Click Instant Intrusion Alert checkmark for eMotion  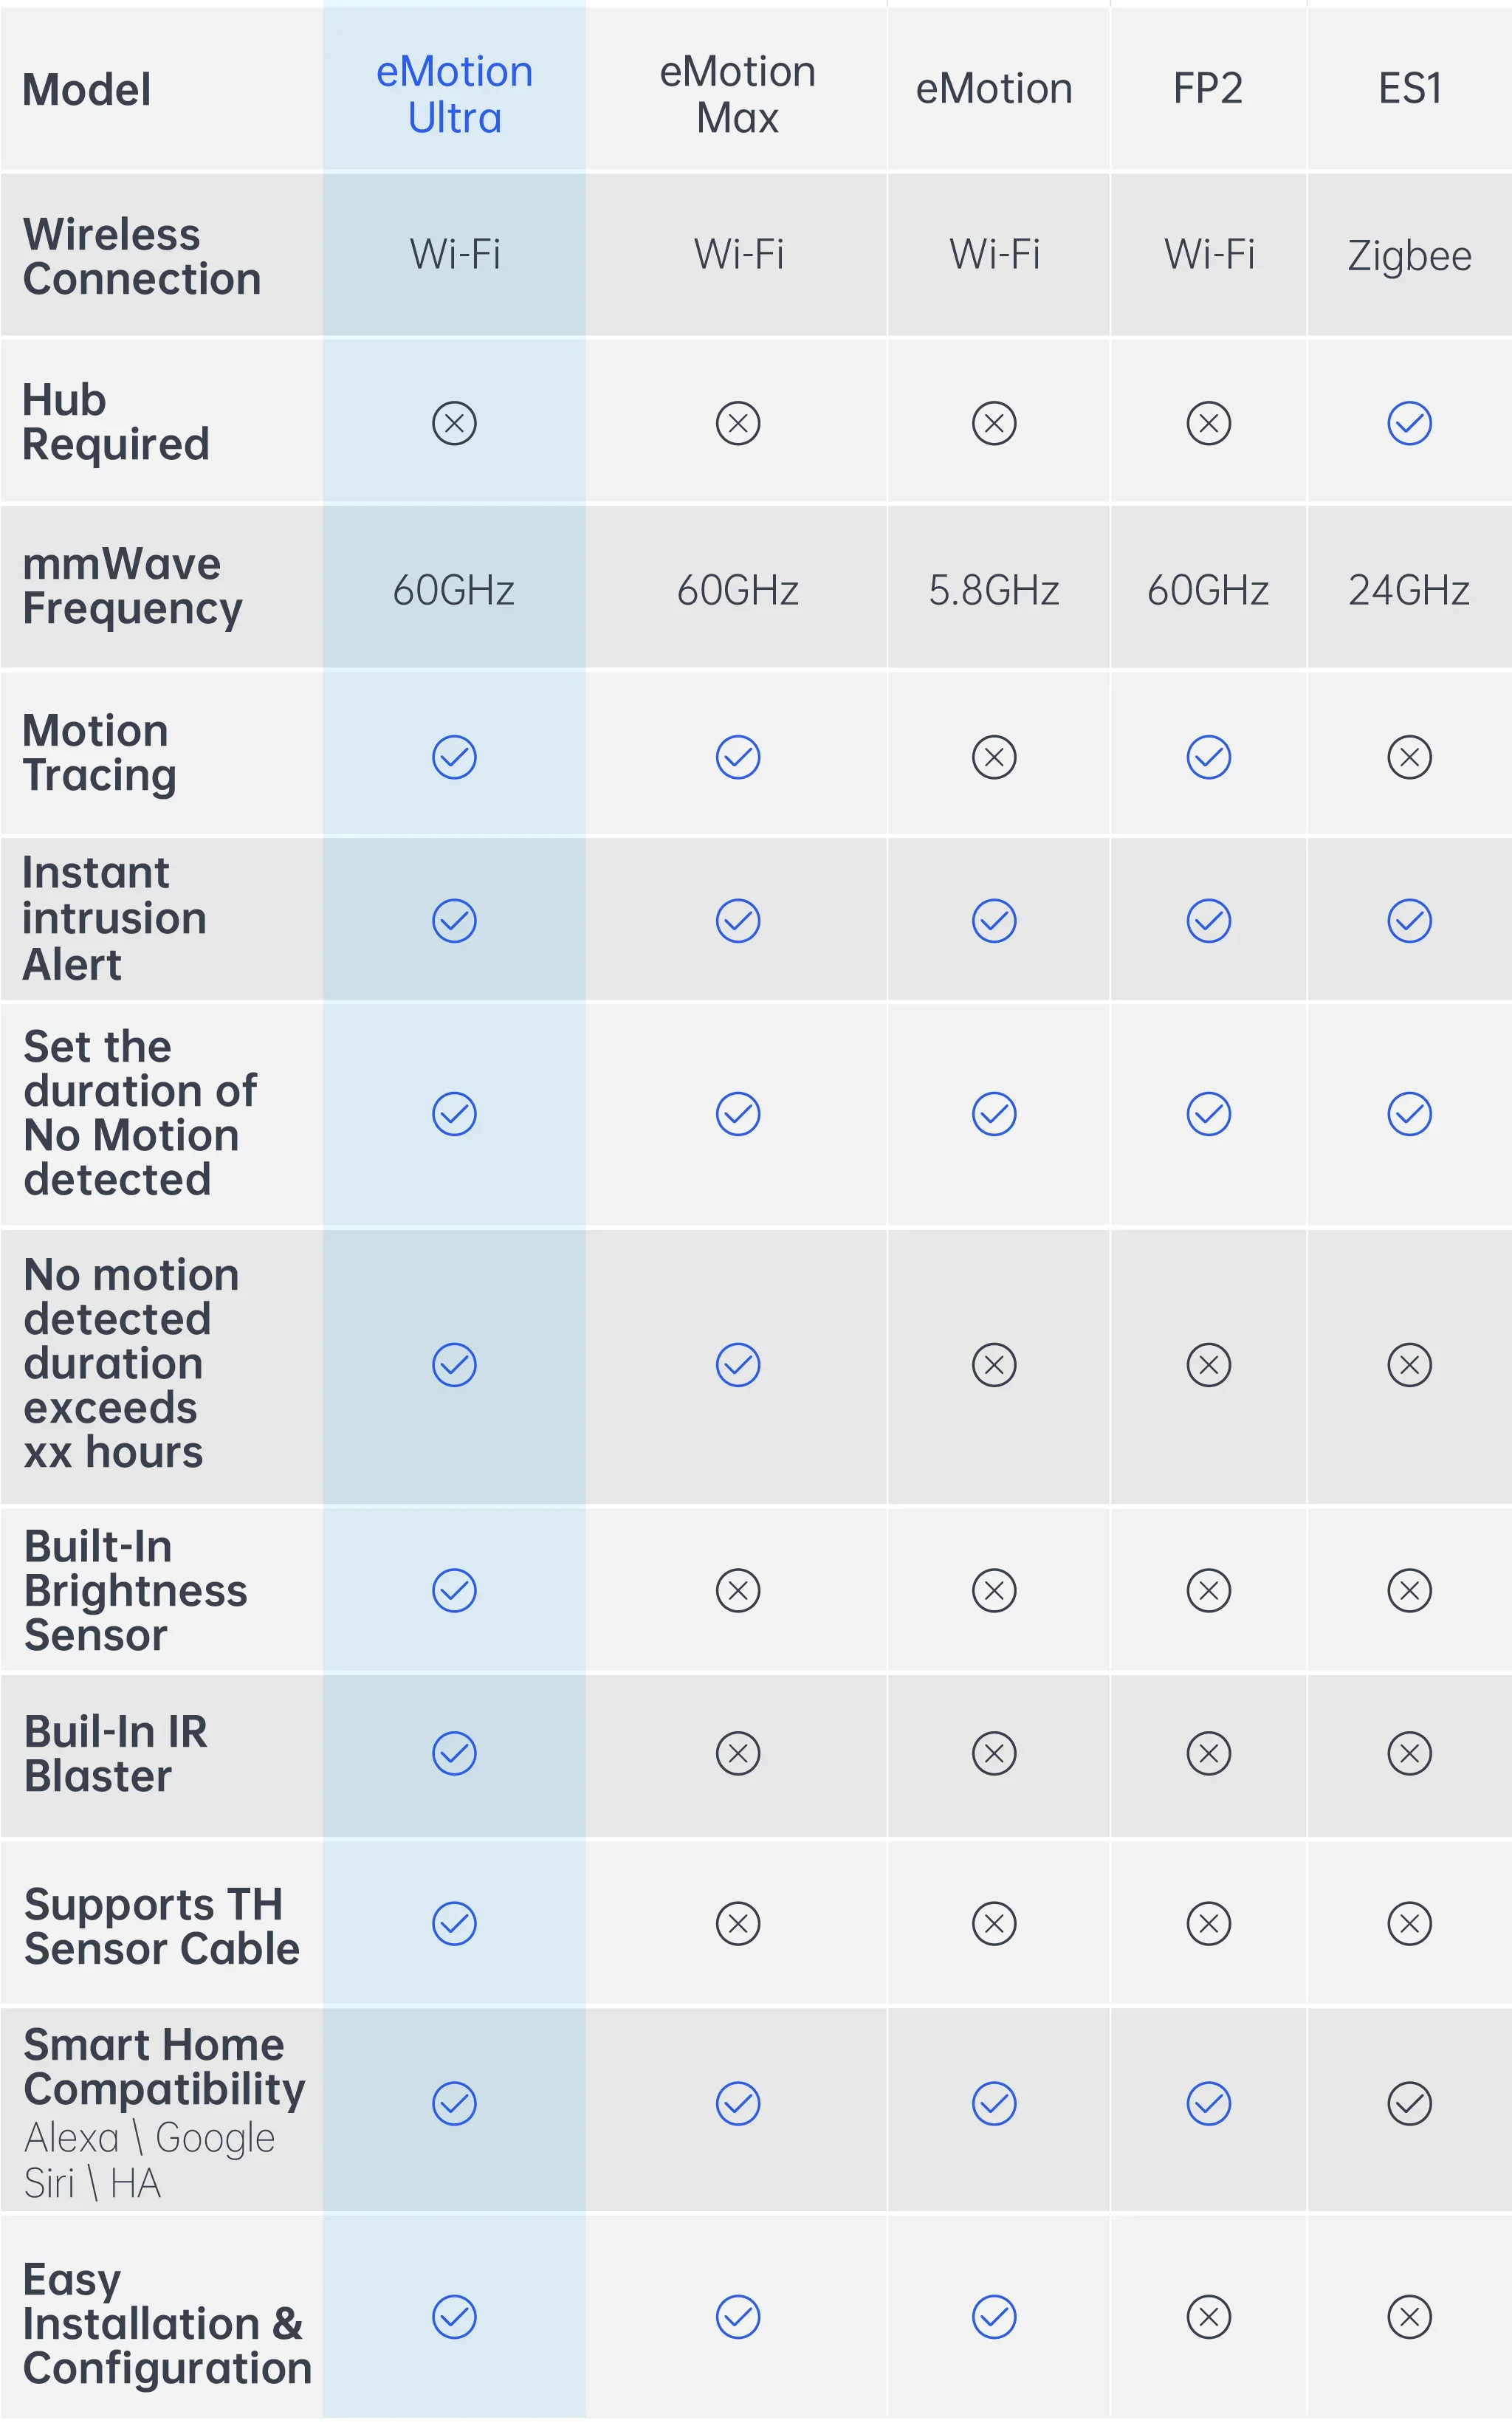click(x=994, y=921)
